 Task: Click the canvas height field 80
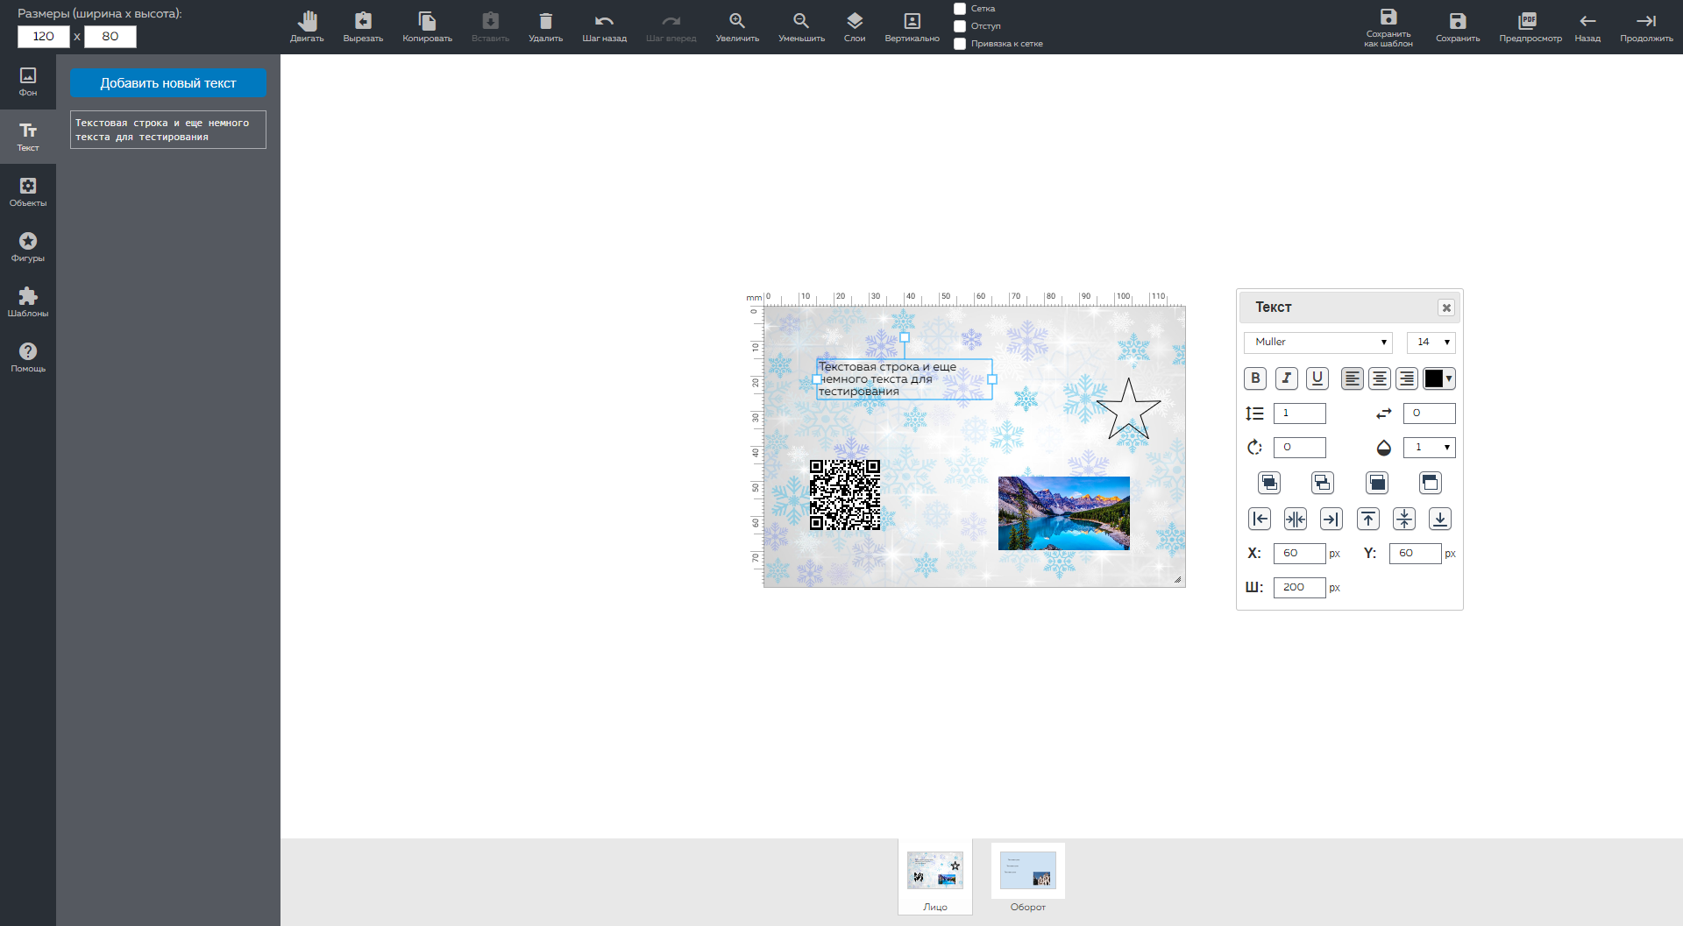[110, 37]
